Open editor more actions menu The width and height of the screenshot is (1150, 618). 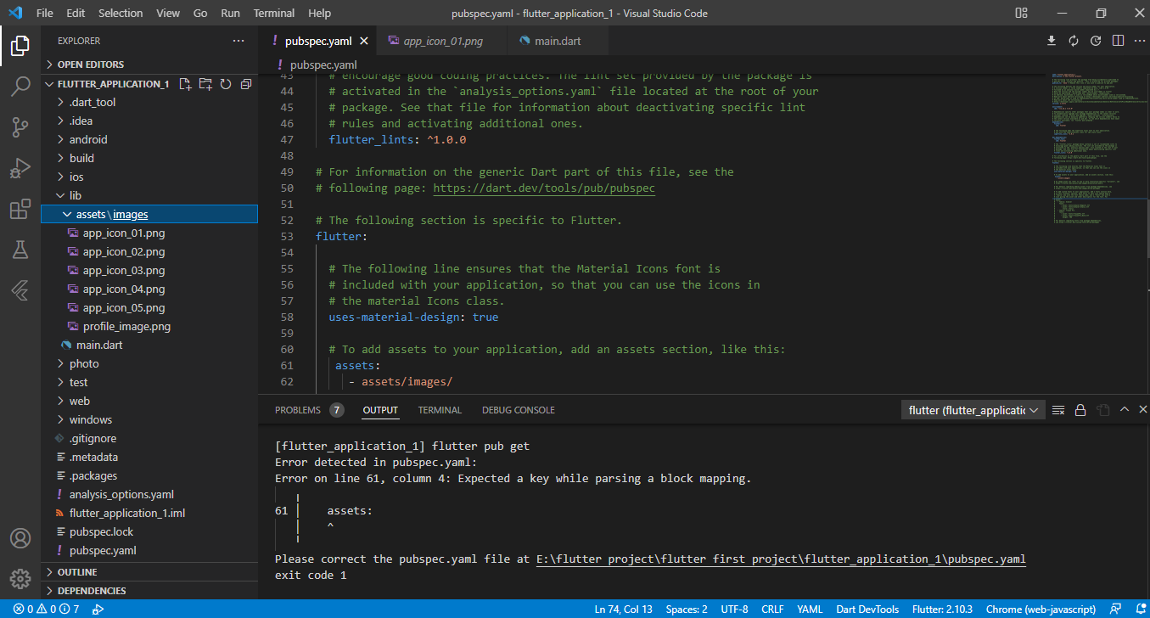(x=1139, y=41)
